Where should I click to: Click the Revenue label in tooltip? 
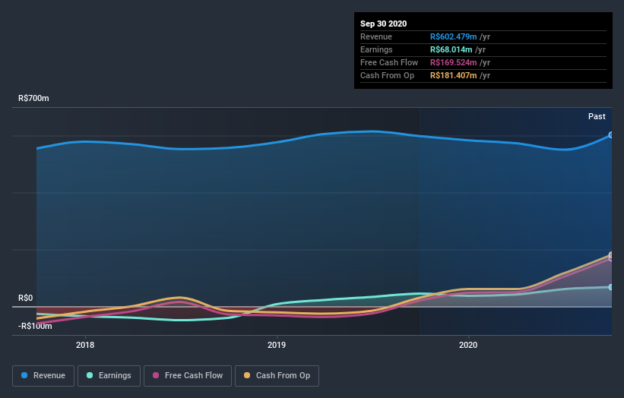pyautogui.click(x=376, y=36)
